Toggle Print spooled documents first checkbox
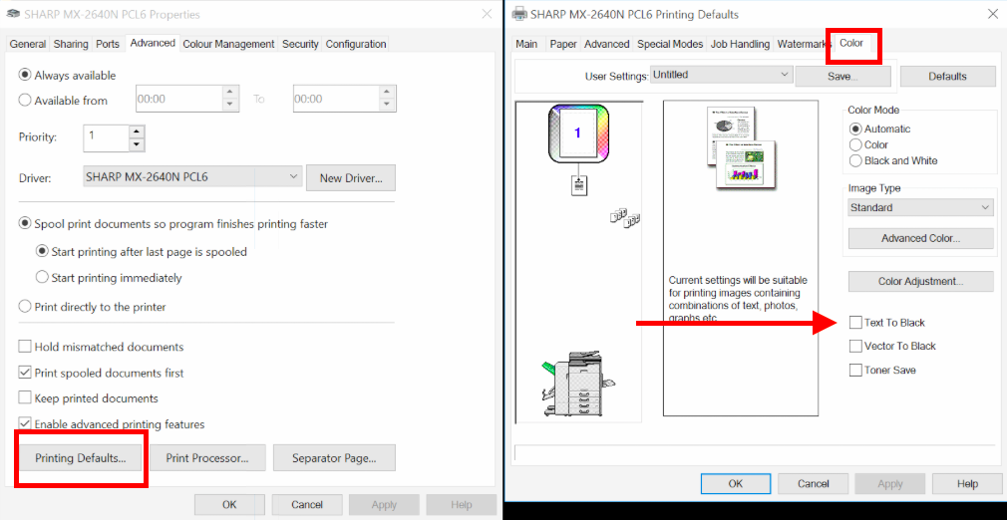Viewport: 1007px width, 520px height. click(x=25, y=373)
